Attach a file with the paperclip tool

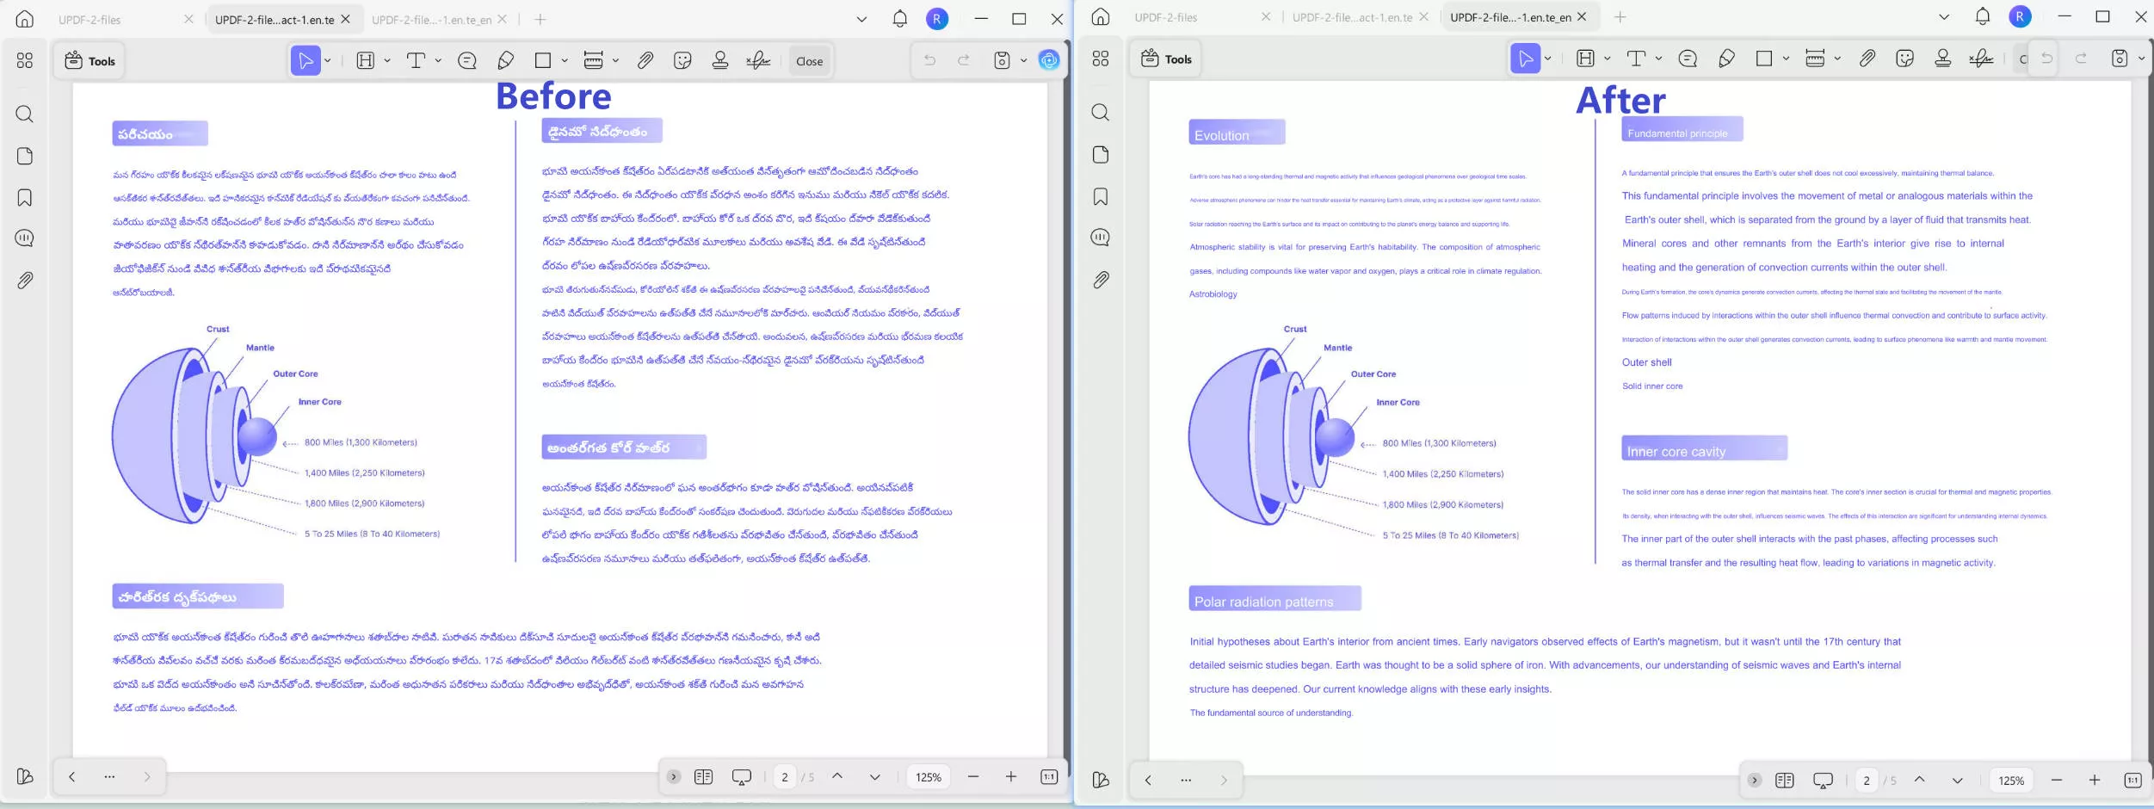(645, 60)
